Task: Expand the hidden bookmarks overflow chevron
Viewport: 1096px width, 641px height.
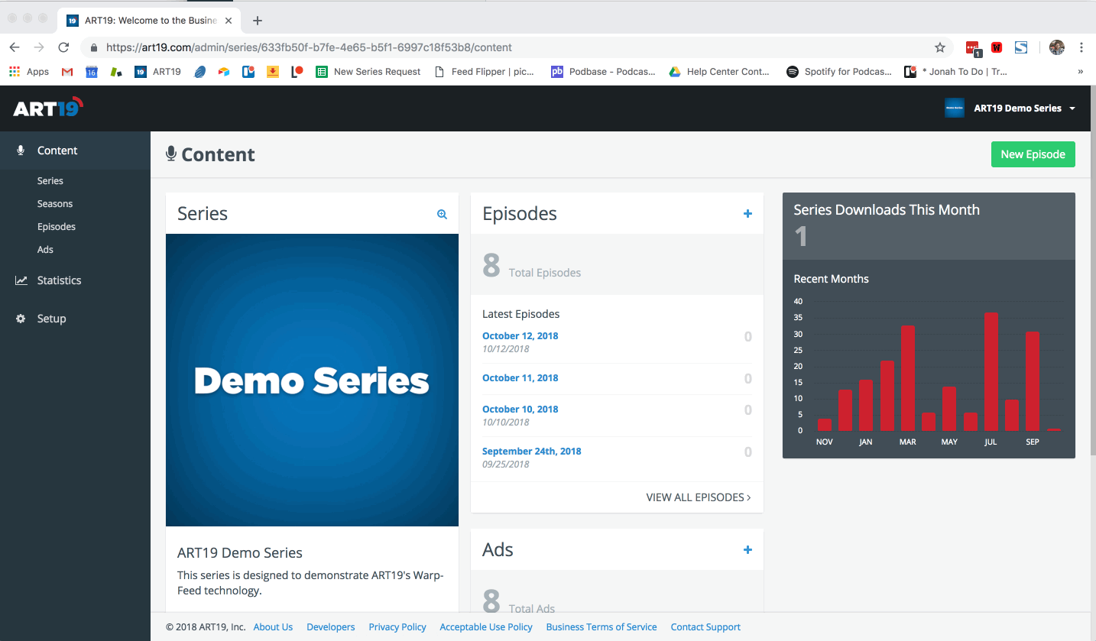Action: 1080,72
